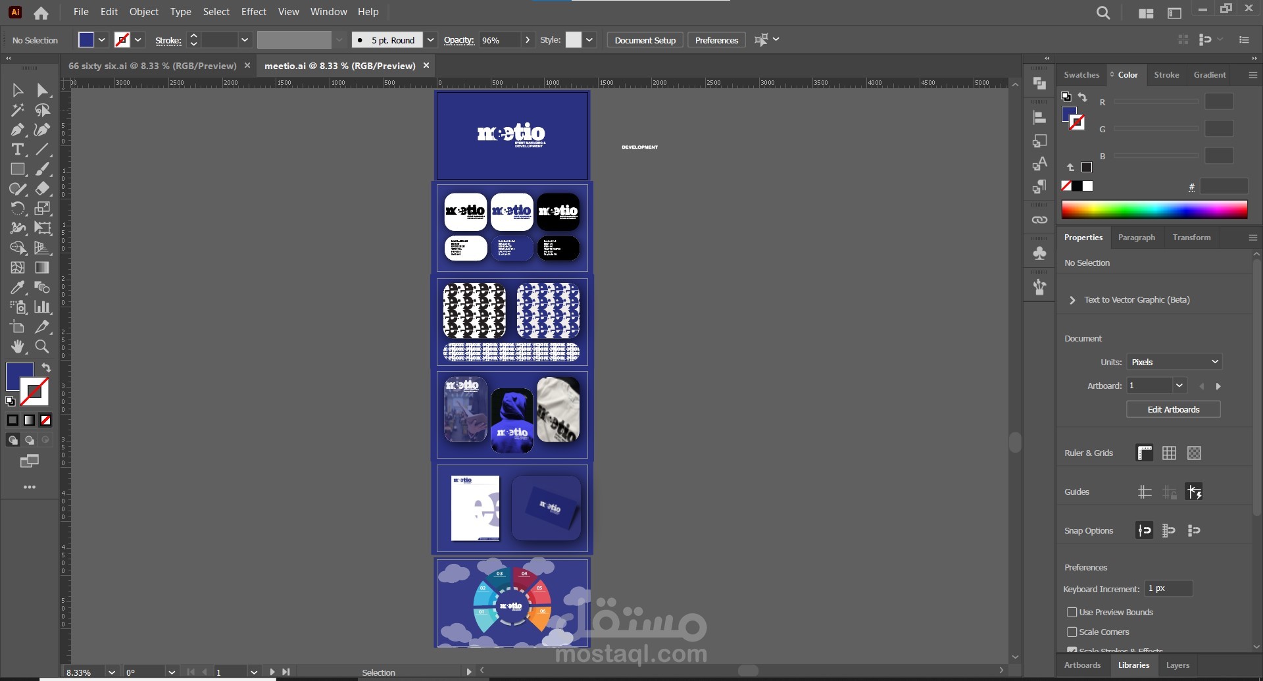1263x681 pixels.
Task: Go to last artboard in status bar
Action: pos(286,672)
